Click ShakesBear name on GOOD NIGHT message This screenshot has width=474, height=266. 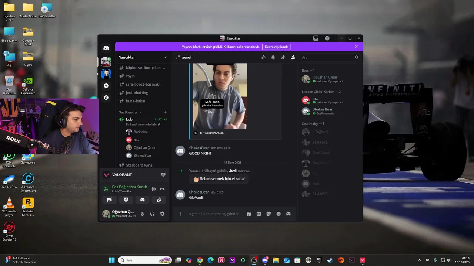click(199, 148)
